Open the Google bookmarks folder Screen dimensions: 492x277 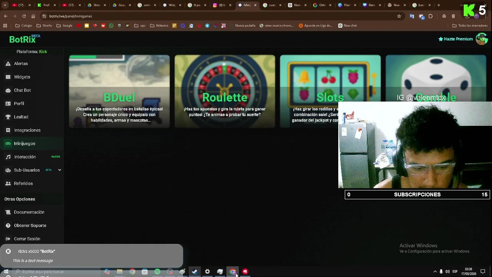[64, 25]
